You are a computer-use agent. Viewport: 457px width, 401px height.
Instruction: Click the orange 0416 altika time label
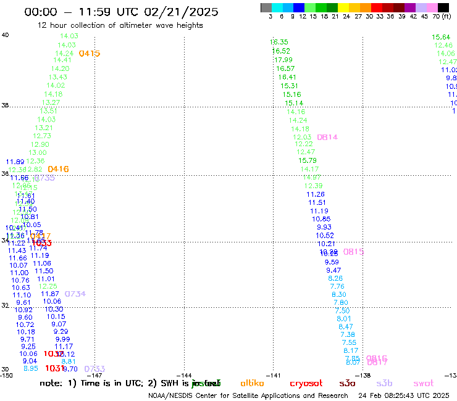58,169
